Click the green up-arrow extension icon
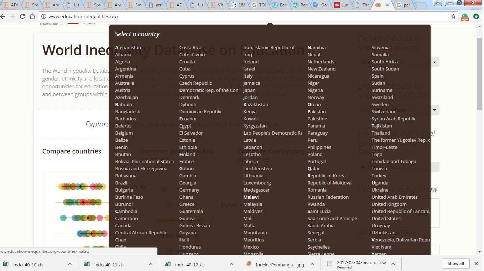484x271 pixels. click(476, 16)
